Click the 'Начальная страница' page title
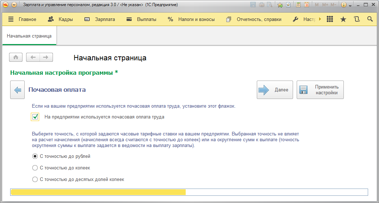The height and width of the screenshot is (203, 379). click(x=110, y=58)
